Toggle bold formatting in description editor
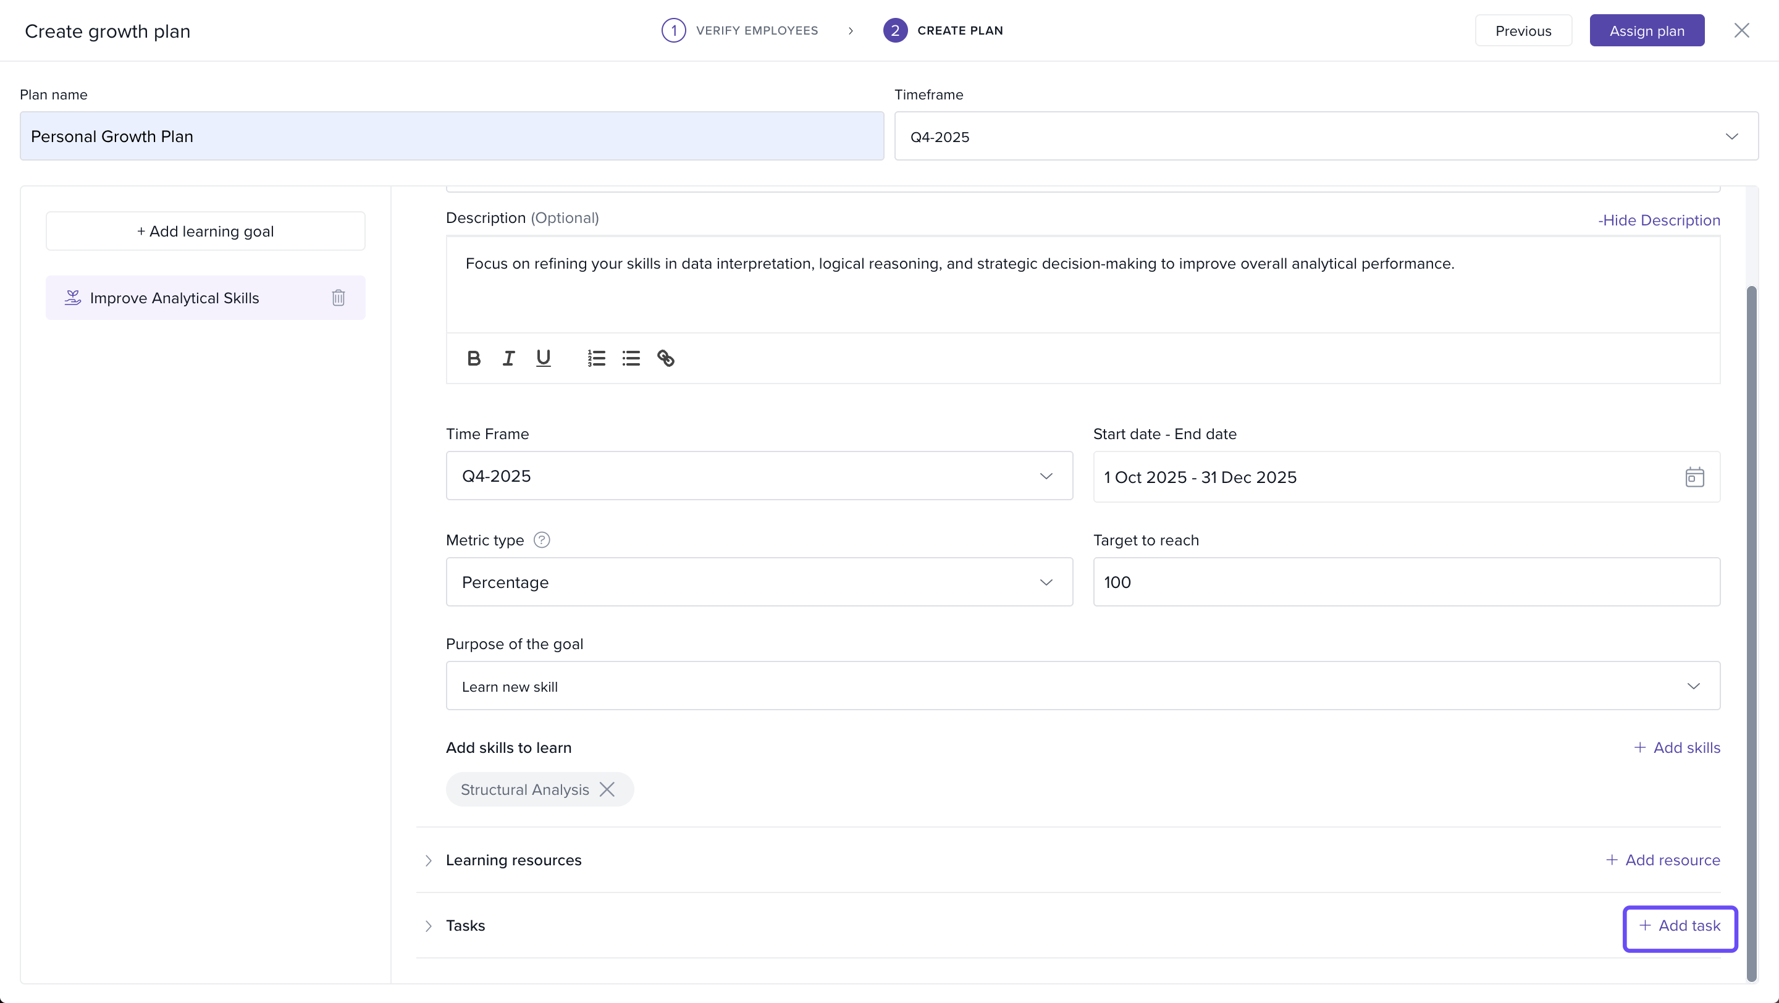 click(x=474, y=358)
